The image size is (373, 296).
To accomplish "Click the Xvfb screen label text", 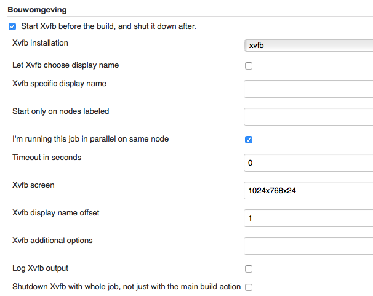I will pyautogui.click(x=33, y=185).
